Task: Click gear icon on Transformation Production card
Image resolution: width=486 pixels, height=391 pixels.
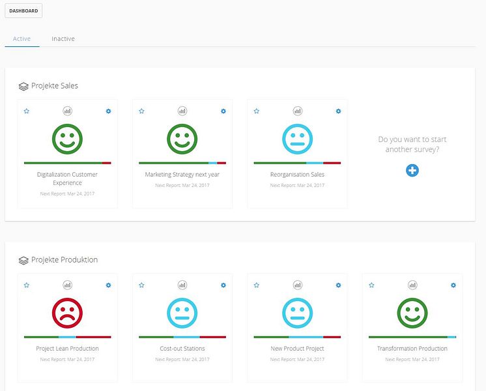Action: click(453, 285)
